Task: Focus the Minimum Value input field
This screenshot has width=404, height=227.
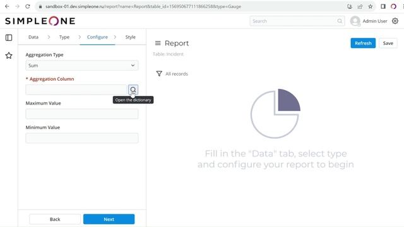Action: coord(82,138)
